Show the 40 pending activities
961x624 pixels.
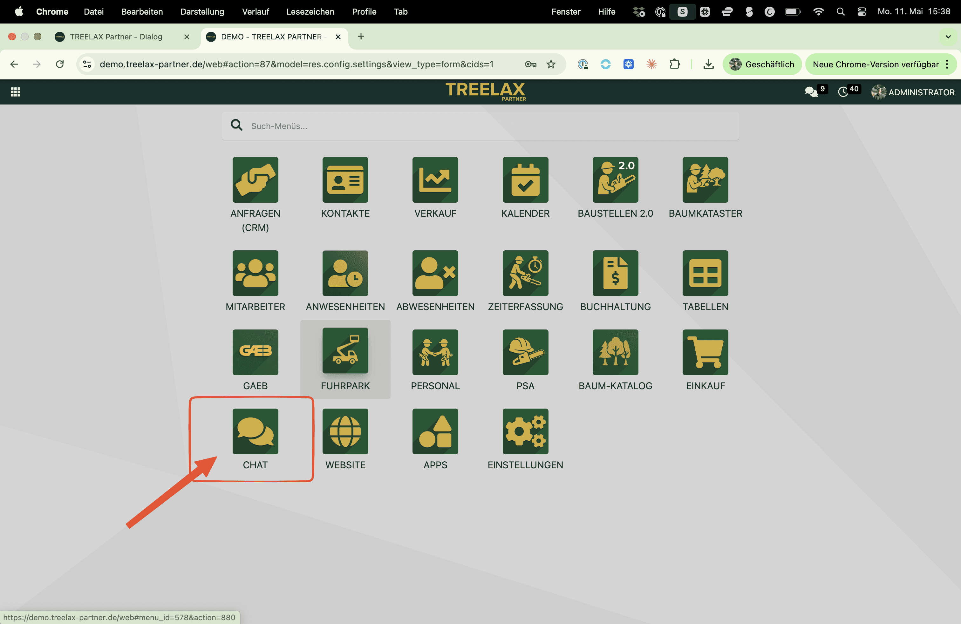pos(849,91)
